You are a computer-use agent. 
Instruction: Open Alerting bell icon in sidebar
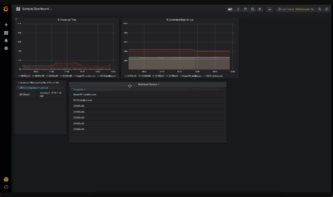click(6, 40)
